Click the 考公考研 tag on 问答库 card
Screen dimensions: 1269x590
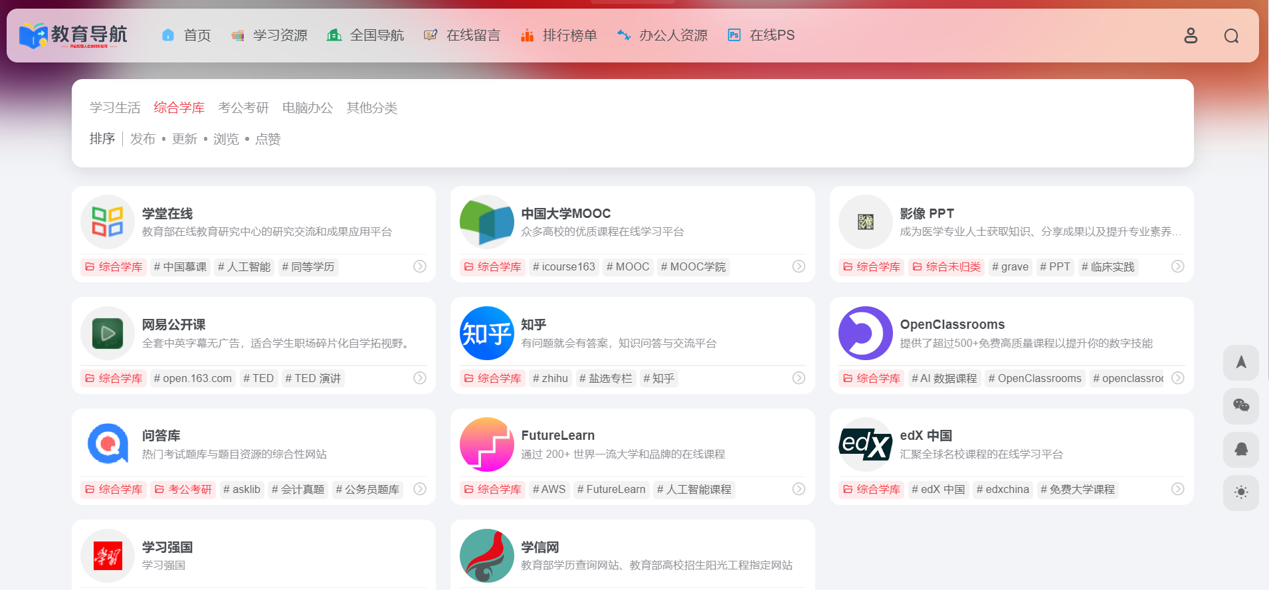[183, 490]
